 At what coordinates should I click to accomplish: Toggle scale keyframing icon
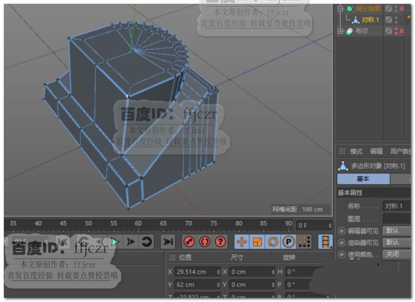pos(257,242)
